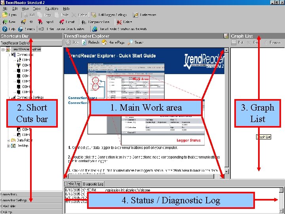This screenshot has width=285, height=214.
Task: Click the work area scrollbar down arrow
Action: (226, 172)
